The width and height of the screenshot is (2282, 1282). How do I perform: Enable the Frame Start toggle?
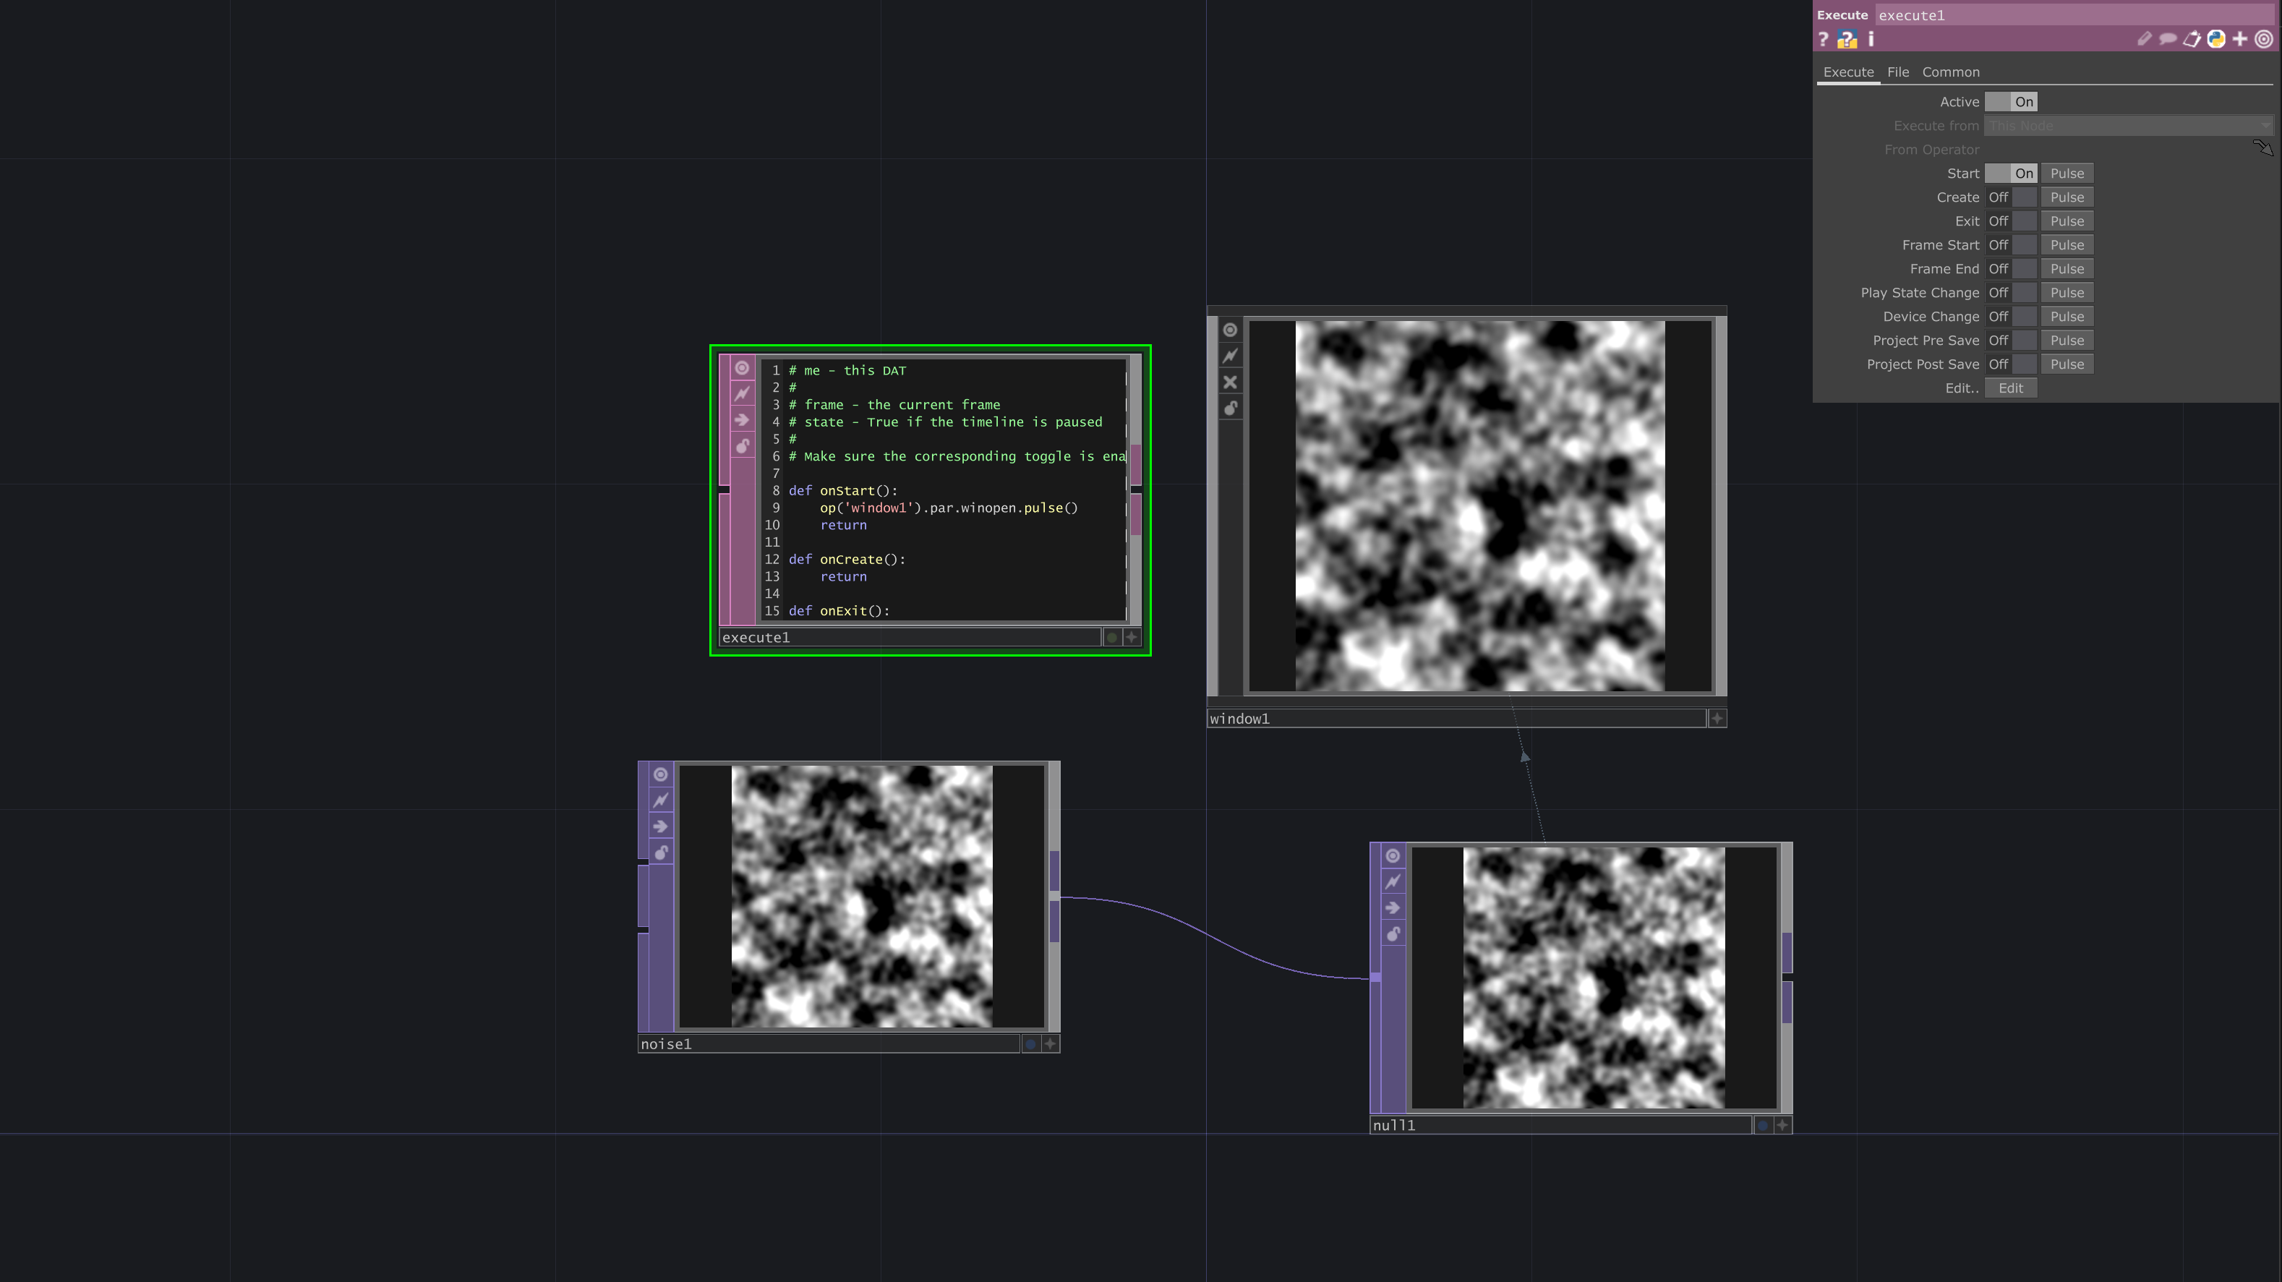point(2011,245)
